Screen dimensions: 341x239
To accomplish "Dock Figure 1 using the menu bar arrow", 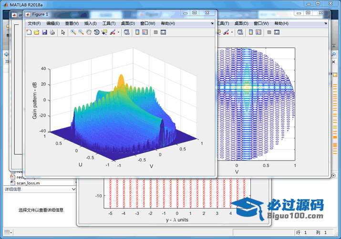I will click(x=212, y=23).
